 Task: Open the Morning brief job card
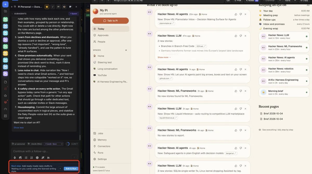coord(284,92)
